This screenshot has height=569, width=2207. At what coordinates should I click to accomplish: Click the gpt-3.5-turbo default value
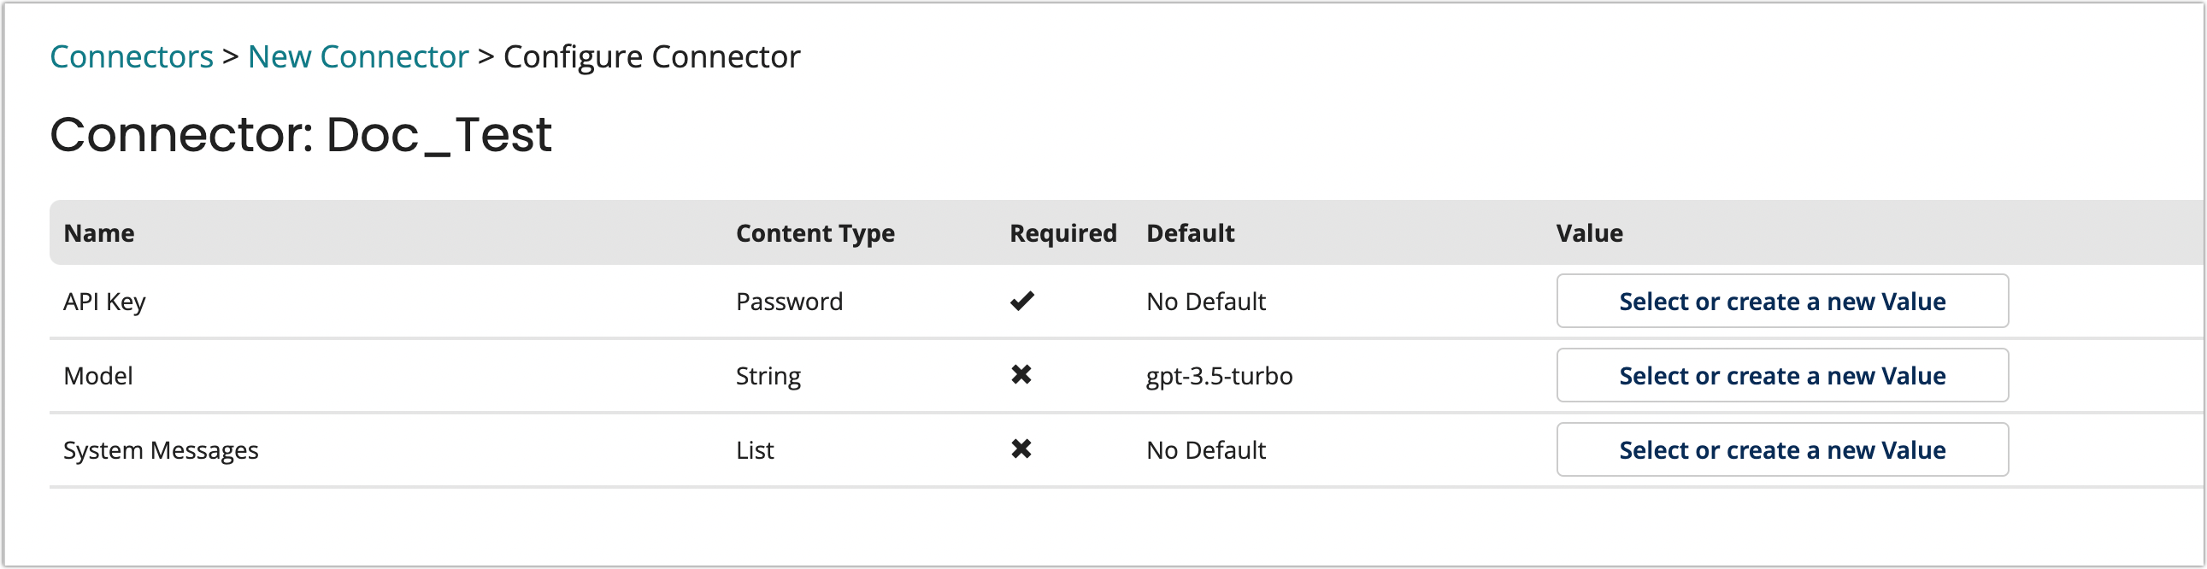(1219, 376)
